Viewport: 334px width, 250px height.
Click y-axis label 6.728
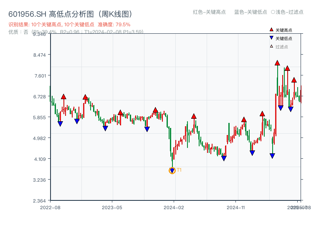point(39,97)
